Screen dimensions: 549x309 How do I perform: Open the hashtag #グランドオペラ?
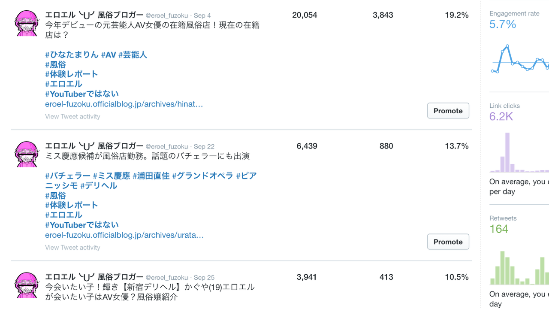coord(202,176)
